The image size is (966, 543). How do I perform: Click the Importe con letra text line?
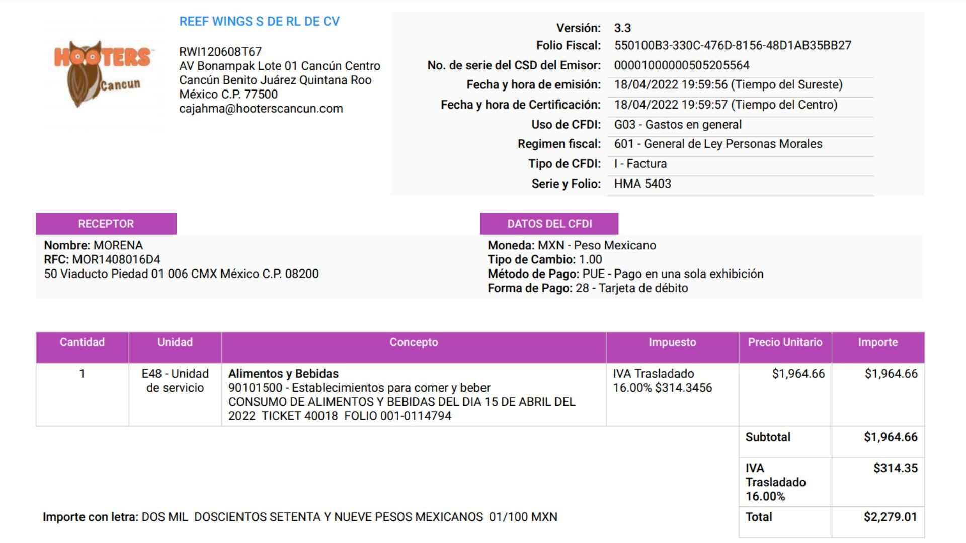(300, 517)
